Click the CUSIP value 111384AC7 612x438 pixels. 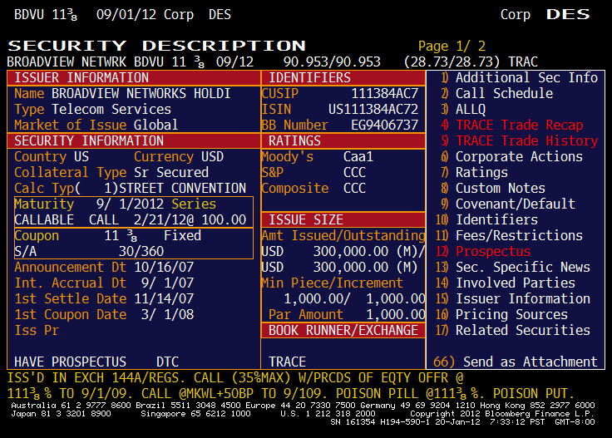(384, 94)
